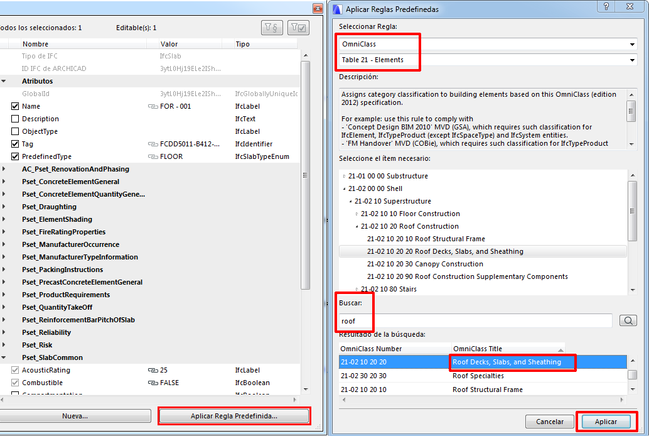This screenshot has height=436, width=649.
Task: Click the Aplicar button
Action: pos(606,422)
